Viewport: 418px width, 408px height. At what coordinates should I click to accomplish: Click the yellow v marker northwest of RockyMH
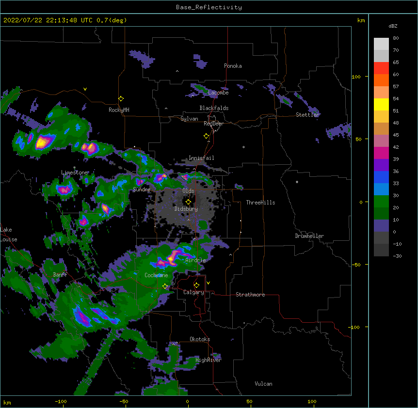coord(85,89)
